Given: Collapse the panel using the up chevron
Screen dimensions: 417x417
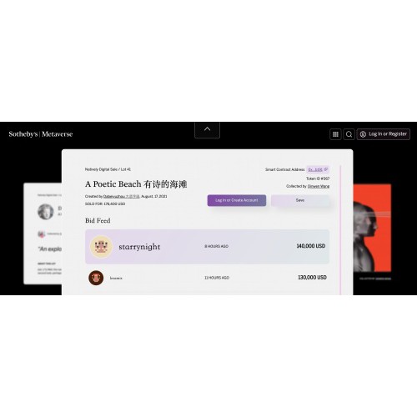Looking at the screenshot, I should [x=207, y=129].
